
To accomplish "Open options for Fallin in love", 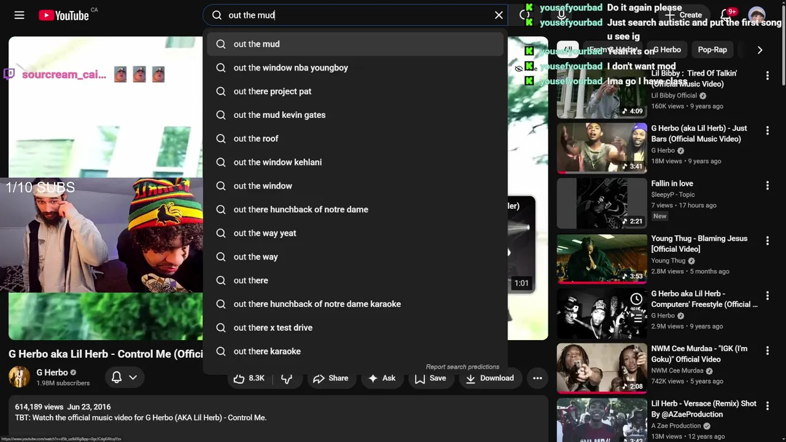I will 767,186.
